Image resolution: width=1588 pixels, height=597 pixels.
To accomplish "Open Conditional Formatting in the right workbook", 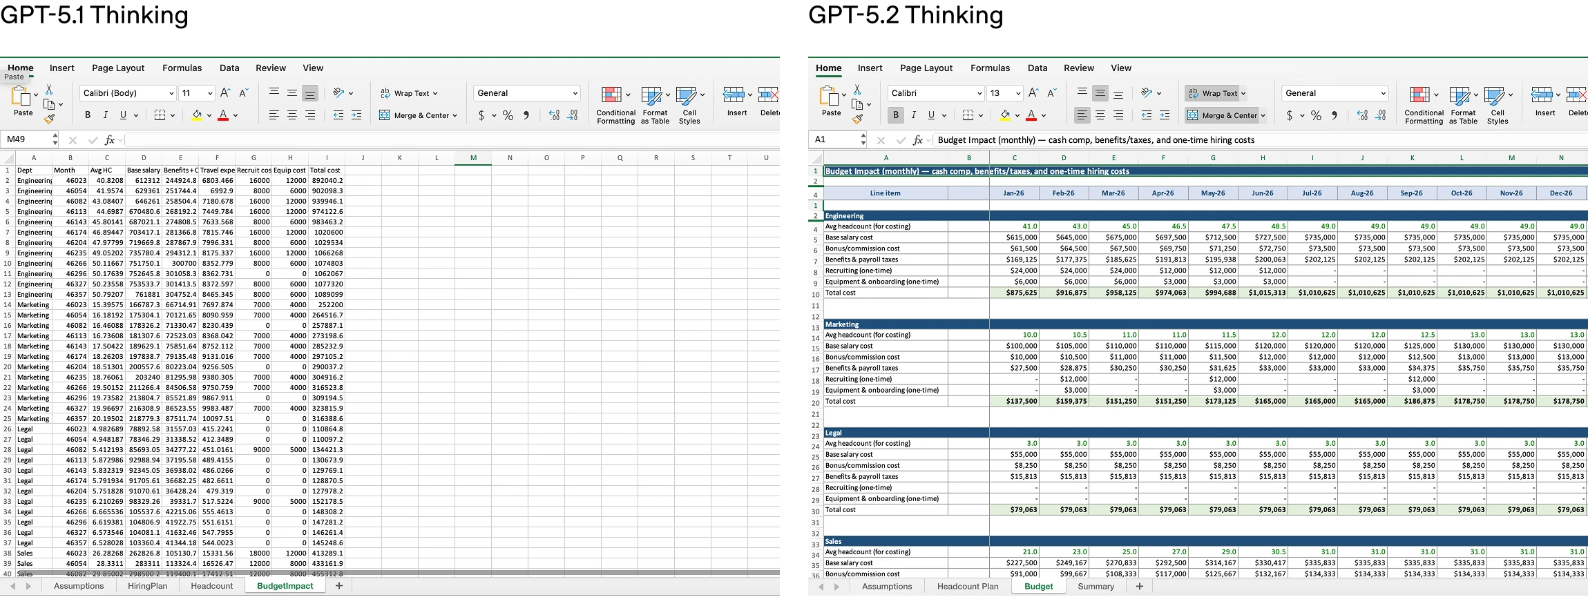I will tap(1423, 105).
